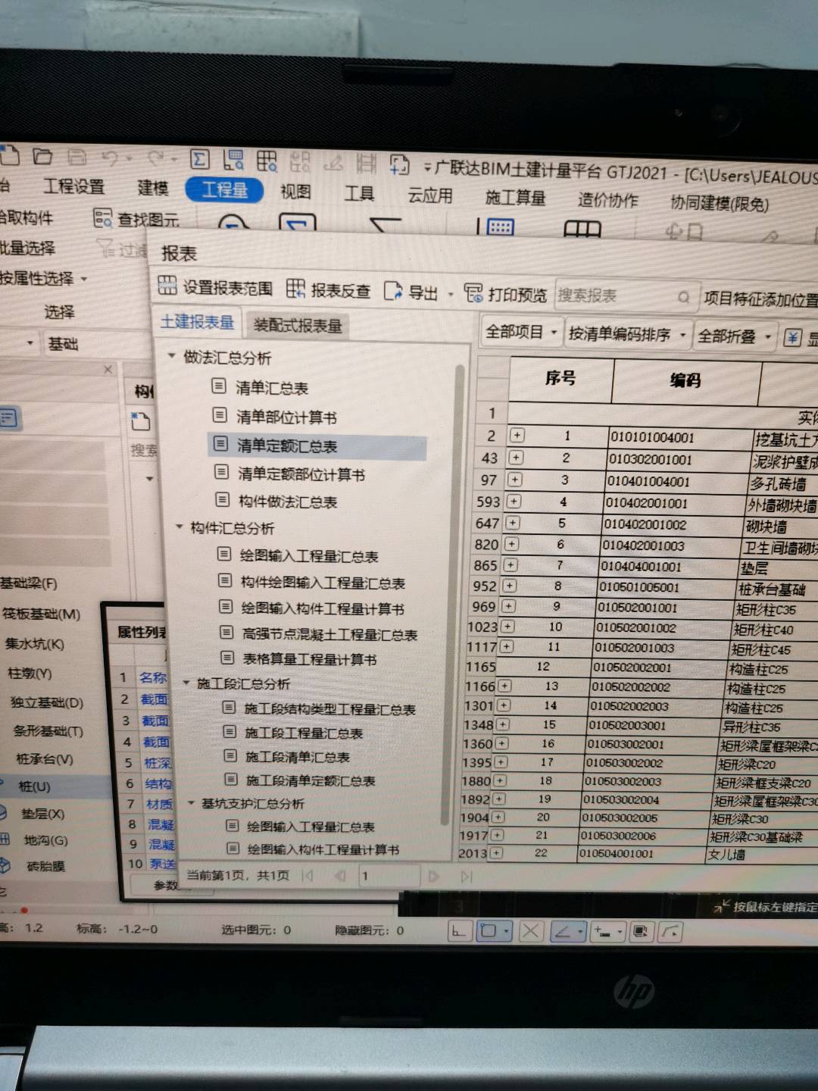Viewport: 818px width, 1091px height.
Task: Click the next page navigation arrow
Action: point(434,876)
